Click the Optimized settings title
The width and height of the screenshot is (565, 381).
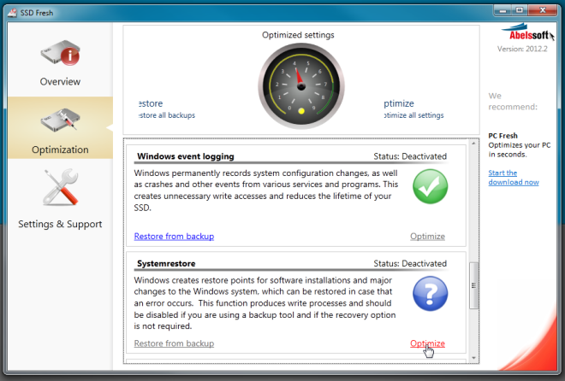(298, 35)
